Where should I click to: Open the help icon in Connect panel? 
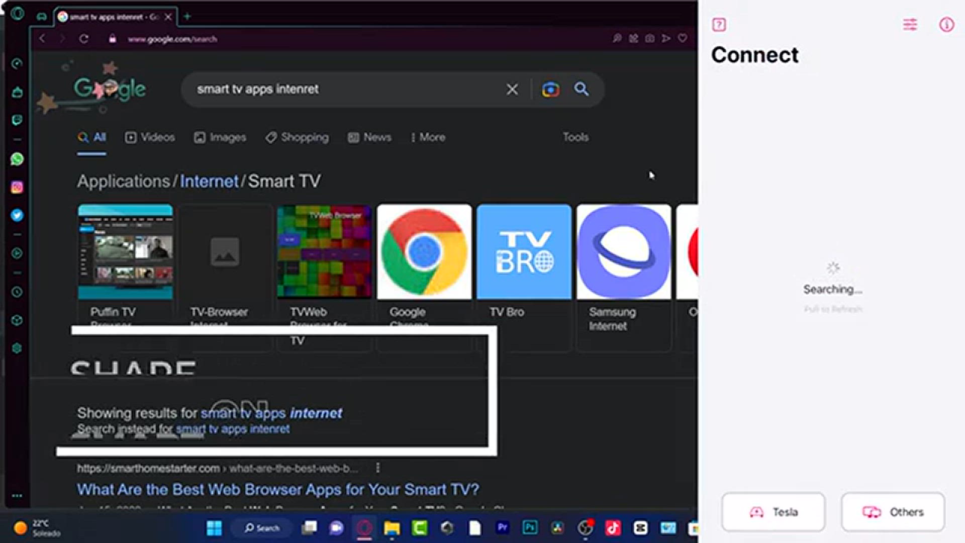tap(719, 25)
